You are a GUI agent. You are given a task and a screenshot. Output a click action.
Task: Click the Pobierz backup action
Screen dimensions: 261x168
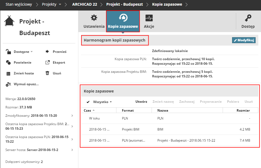click(233, 102)
